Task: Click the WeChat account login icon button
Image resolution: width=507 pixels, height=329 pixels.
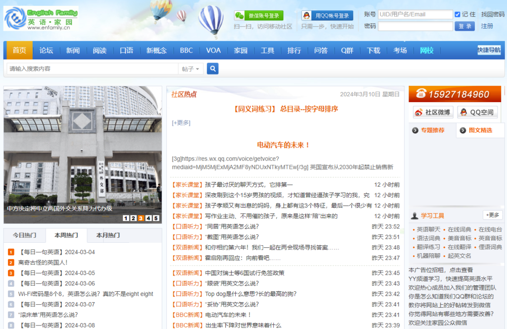Action: pyautogui.click(x=258, y=16)
